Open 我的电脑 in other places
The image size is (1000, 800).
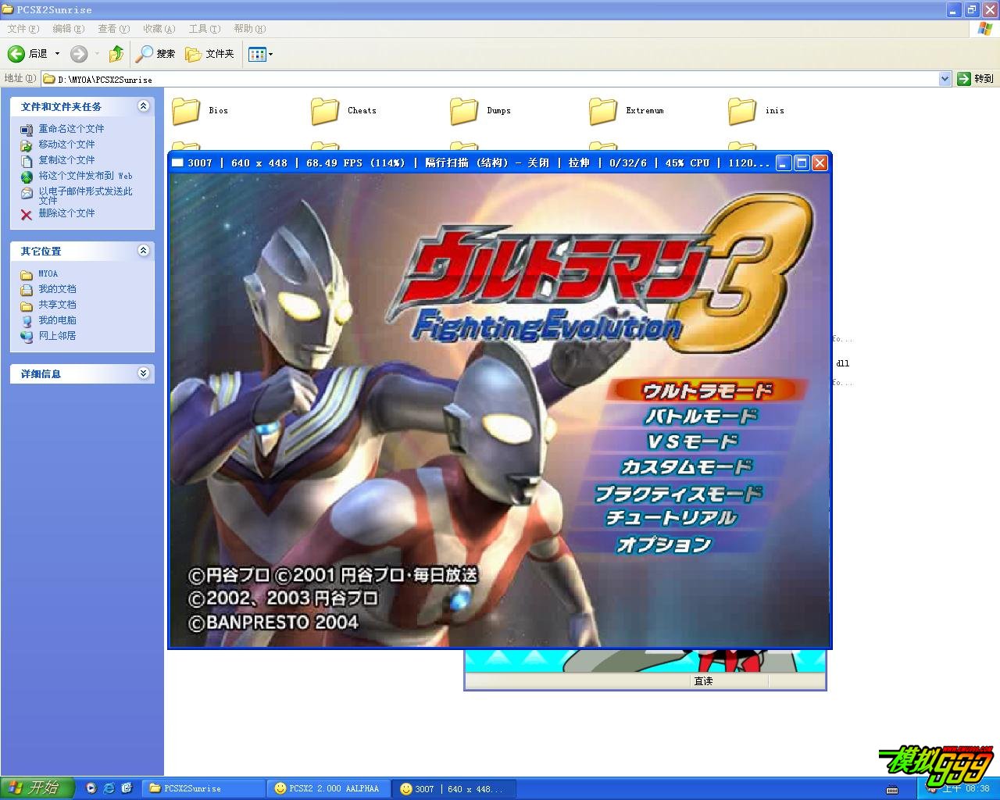[57, 320]
